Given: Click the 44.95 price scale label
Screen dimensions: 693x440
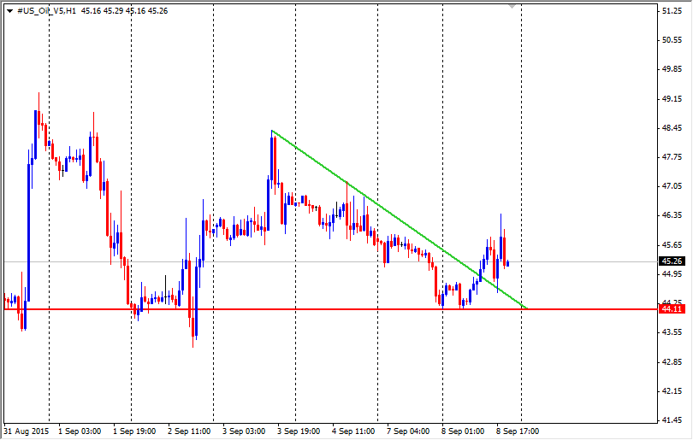Looking at the screenshot, I should tap(672, 274).
